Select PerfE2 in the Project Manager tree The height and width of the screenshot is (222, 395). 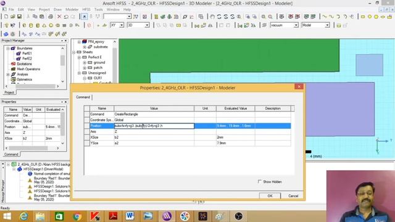27,59
